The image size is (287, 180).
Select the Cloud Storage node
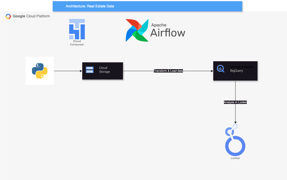(x=102, y=71)
